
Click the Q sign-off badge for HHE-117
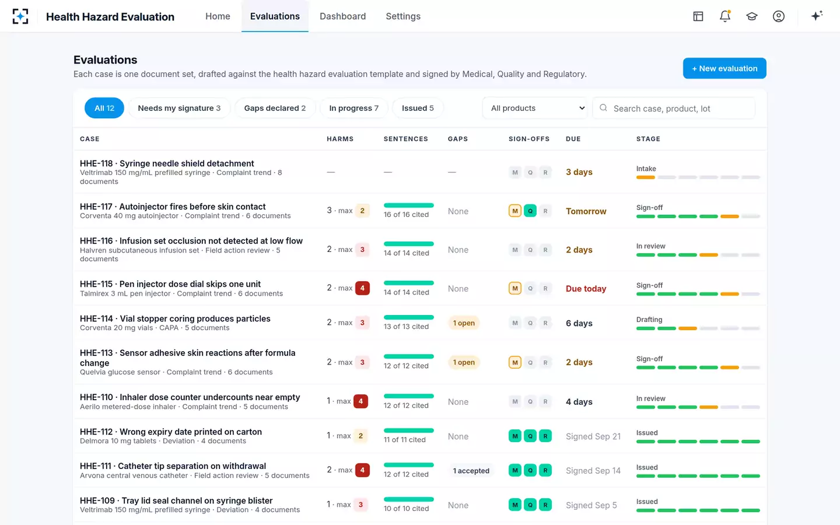click(530, 211)
